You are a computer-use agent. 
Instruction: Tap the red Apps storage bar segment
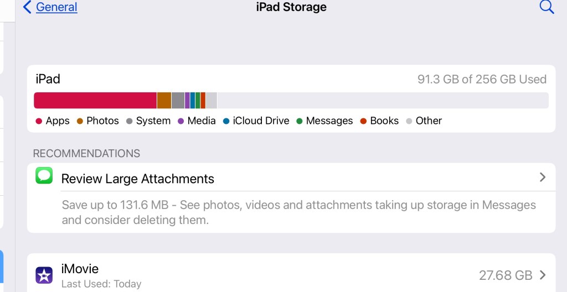pyautogui.click(x=95, y=100)
